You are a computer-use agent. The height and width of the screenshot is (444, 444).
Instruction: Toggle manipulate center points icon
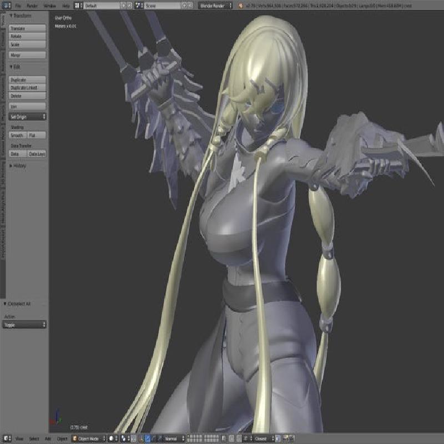(134, 438)
